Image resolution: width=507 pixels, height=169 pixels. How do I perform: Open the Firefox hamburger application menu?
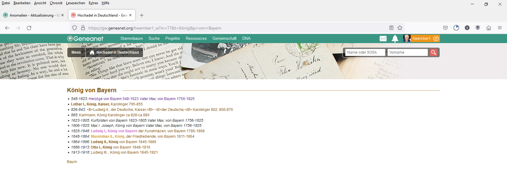(x=500, y=28)
